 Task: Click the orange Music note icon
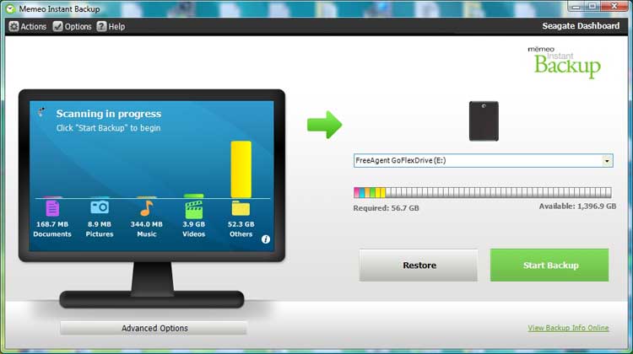(x=147, y=208)
